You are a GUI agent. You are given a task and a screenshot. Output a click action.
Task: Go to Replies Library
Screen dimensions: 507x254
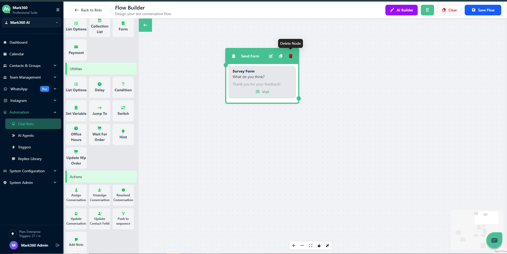tap(30, 159)
